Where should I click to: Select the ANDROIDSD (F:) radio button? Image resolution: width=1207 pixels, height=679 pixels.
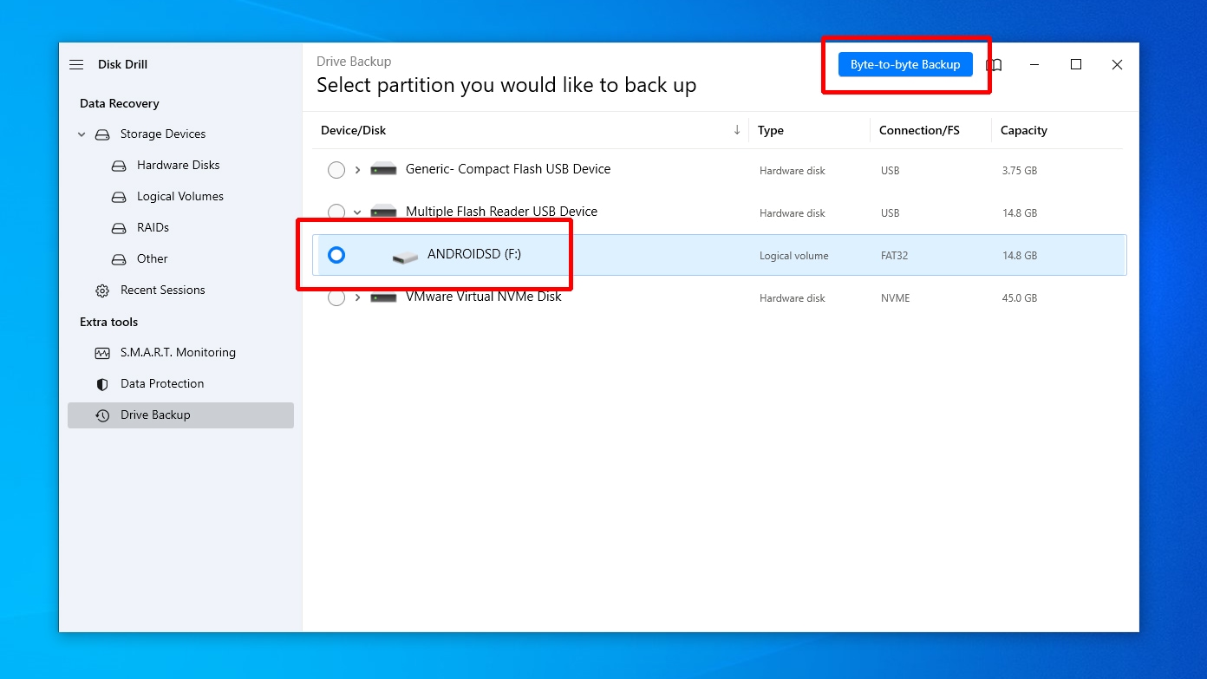(x=336, y=255)
